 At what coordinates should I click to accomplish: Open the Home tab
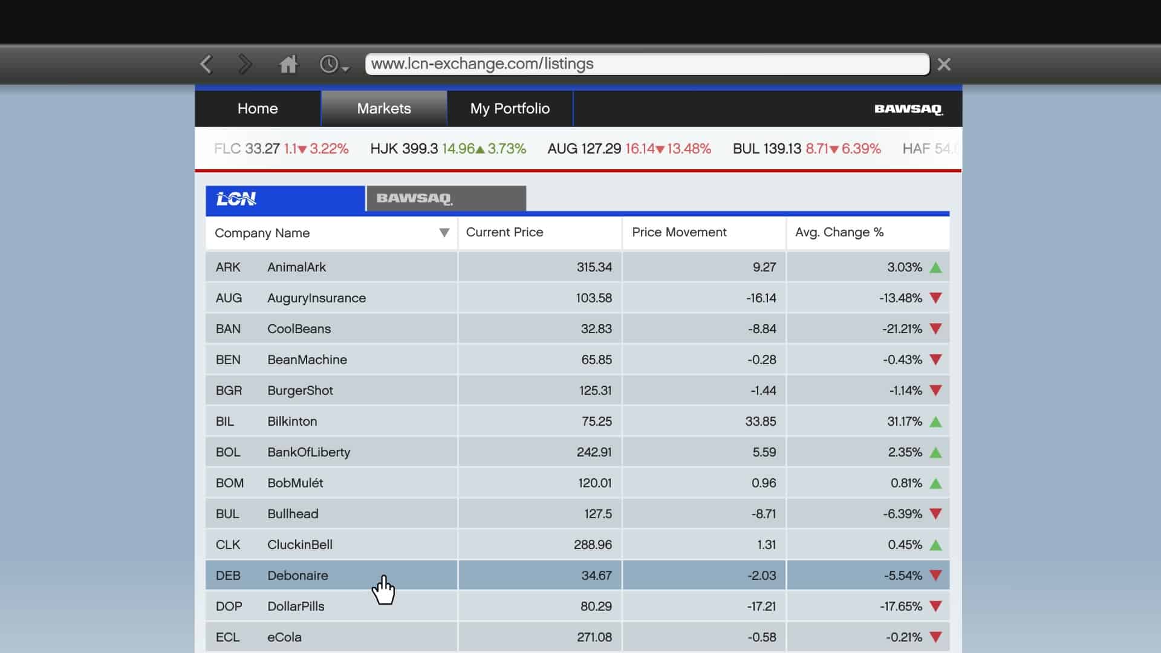(x=258, y=109)
